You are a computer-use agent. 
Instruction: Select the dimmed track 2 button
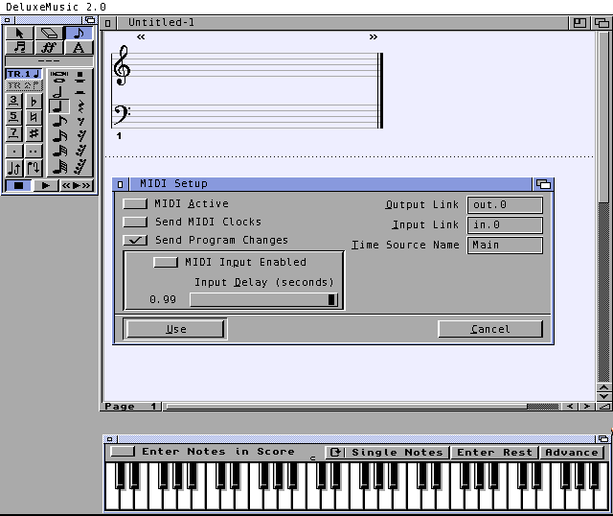[x=24, y=85]
